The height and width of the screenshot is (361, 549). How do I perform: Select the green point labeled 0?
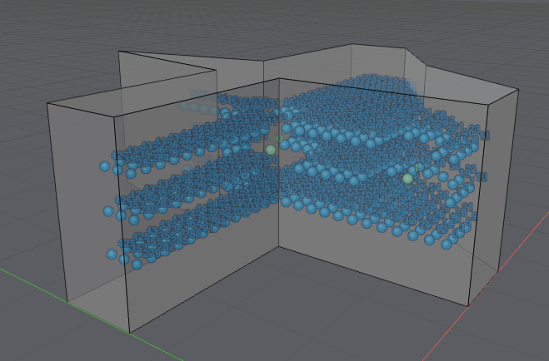pos(270,150)
